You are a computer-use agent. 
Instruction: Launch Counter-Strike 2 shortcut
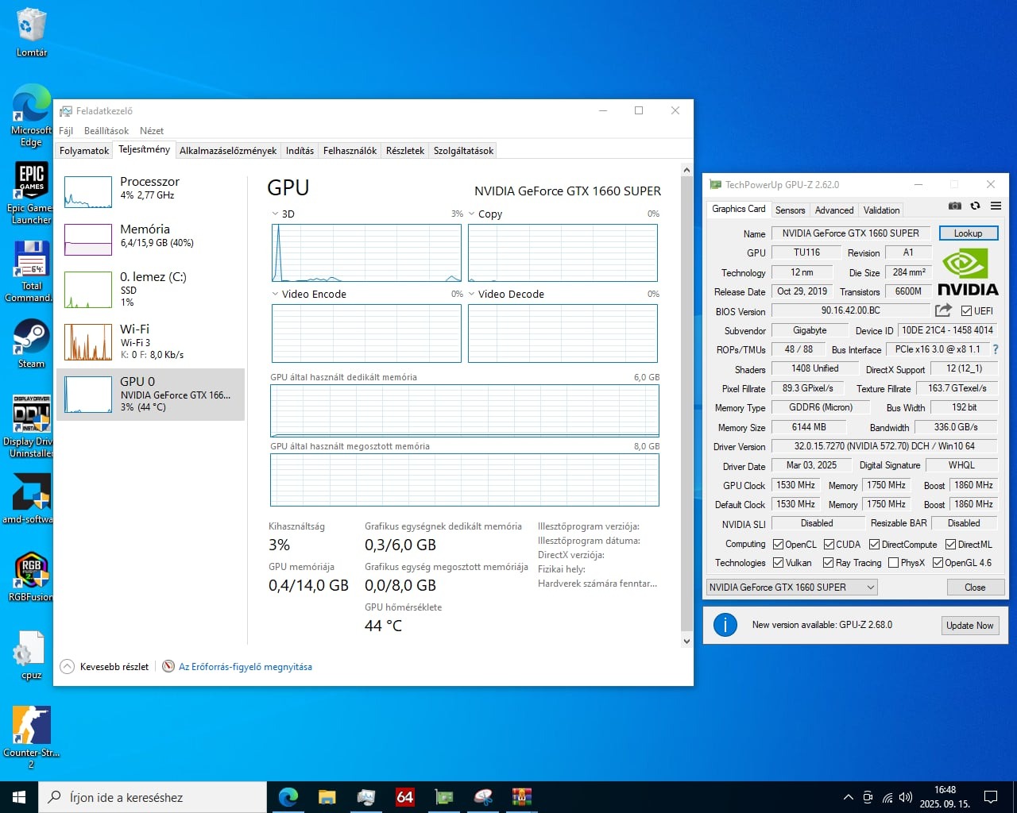[31, 738]
